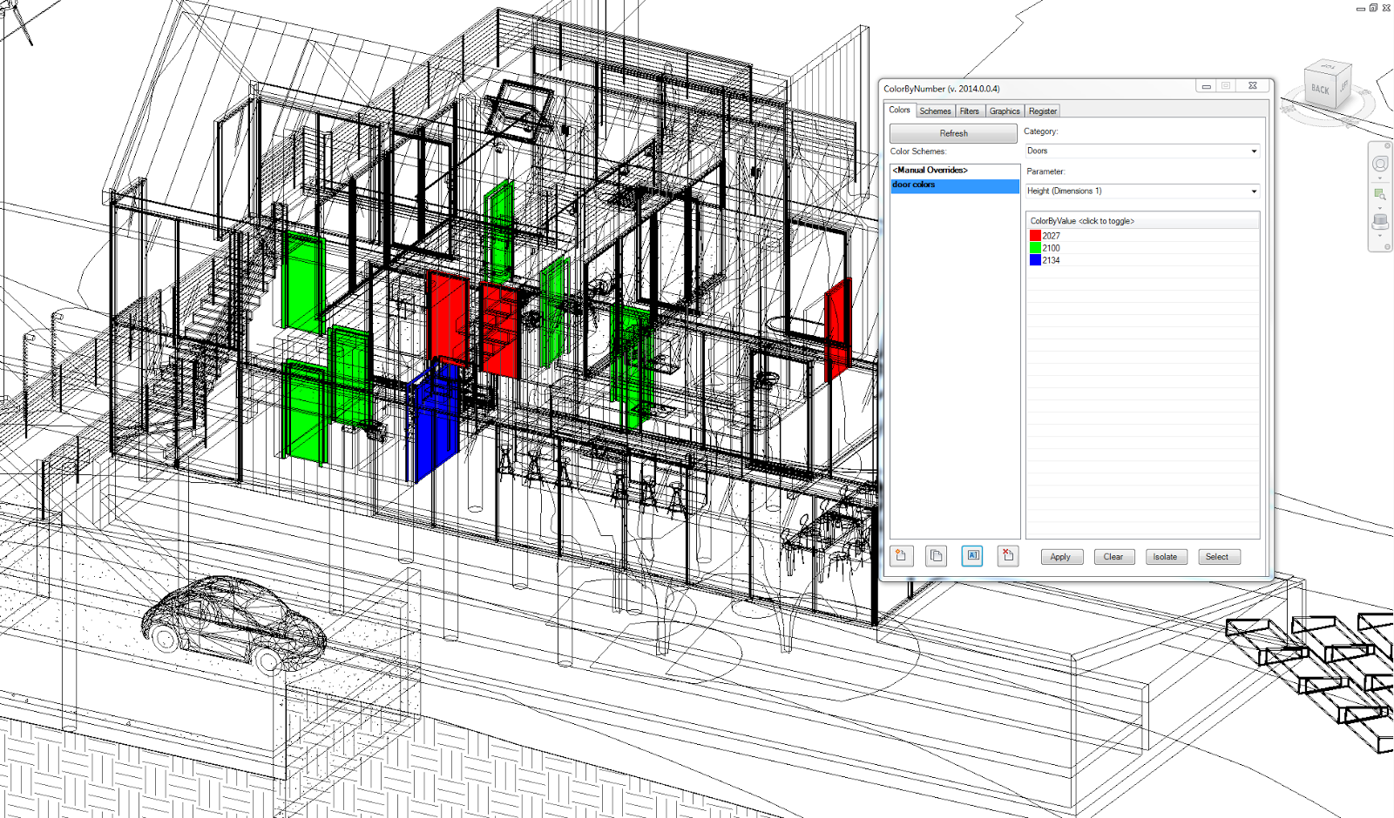Switch to the Graphics tab
The height and width of the screenshot is (818, 1394).
1004,111
